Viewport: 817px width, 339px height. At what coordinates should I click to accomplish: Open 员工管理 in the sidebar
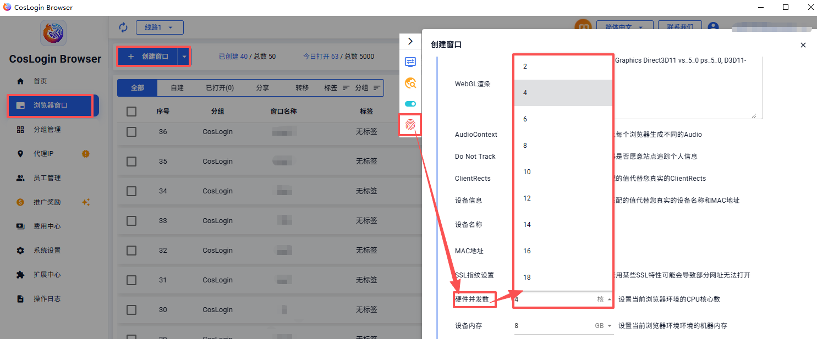[x=47, y=178]
